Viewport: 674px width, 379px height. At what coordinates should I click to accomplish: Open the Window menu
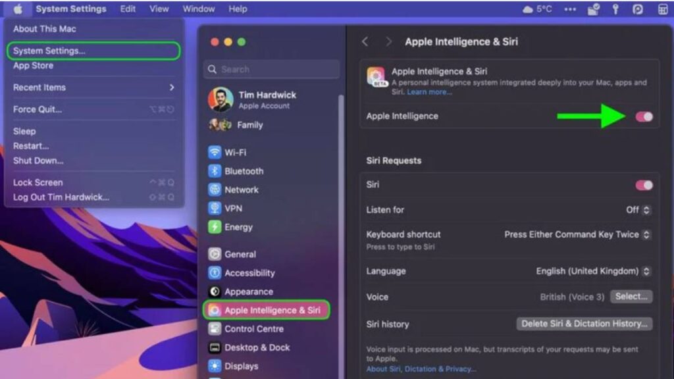tap(199, 9)
